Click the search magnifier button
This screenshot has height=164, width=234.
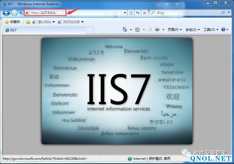click(223, 13)
